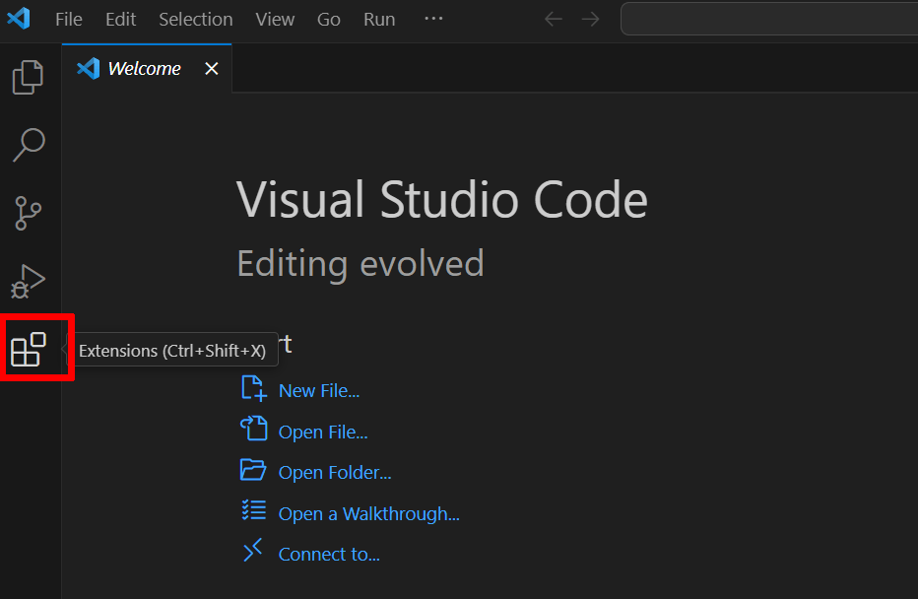Open the overflow menu in the menu bar
918x599 pixels.
coord(433,19)
